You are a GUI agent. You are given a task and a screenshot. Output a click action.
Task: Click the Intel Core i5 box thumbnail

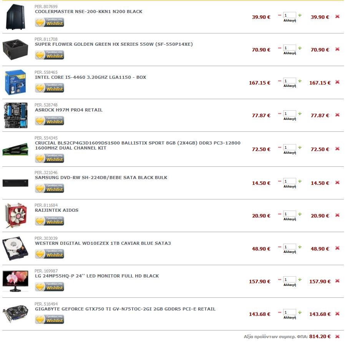(x=15, y=82)
